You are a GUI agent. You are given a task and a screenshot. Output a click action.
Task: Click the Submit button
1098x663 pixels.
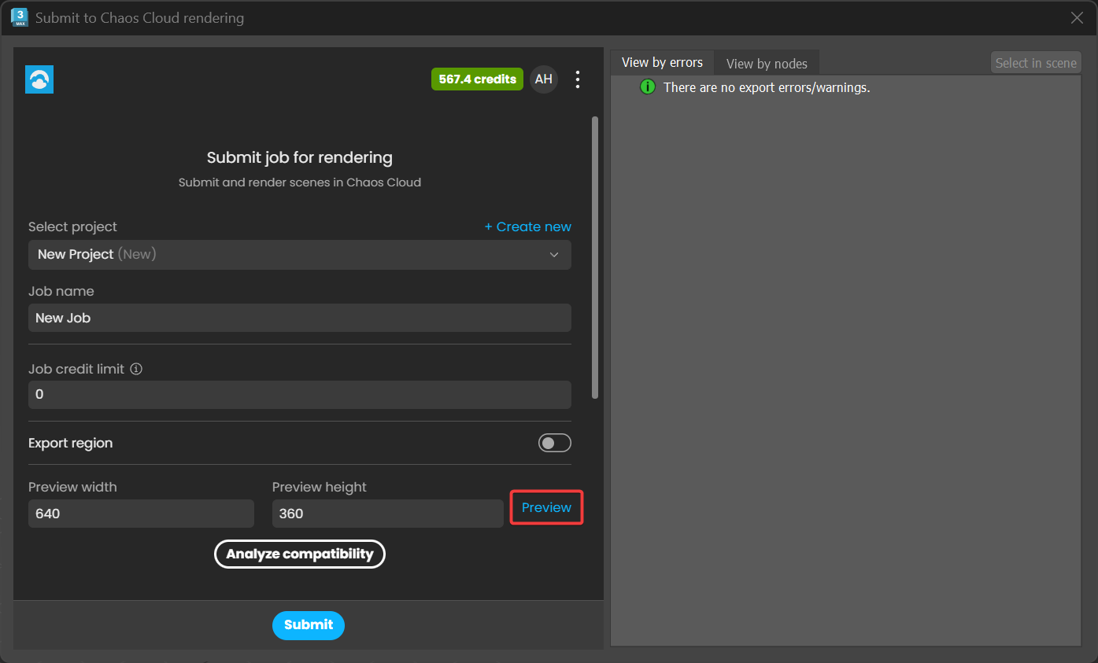tap(309, 625)
